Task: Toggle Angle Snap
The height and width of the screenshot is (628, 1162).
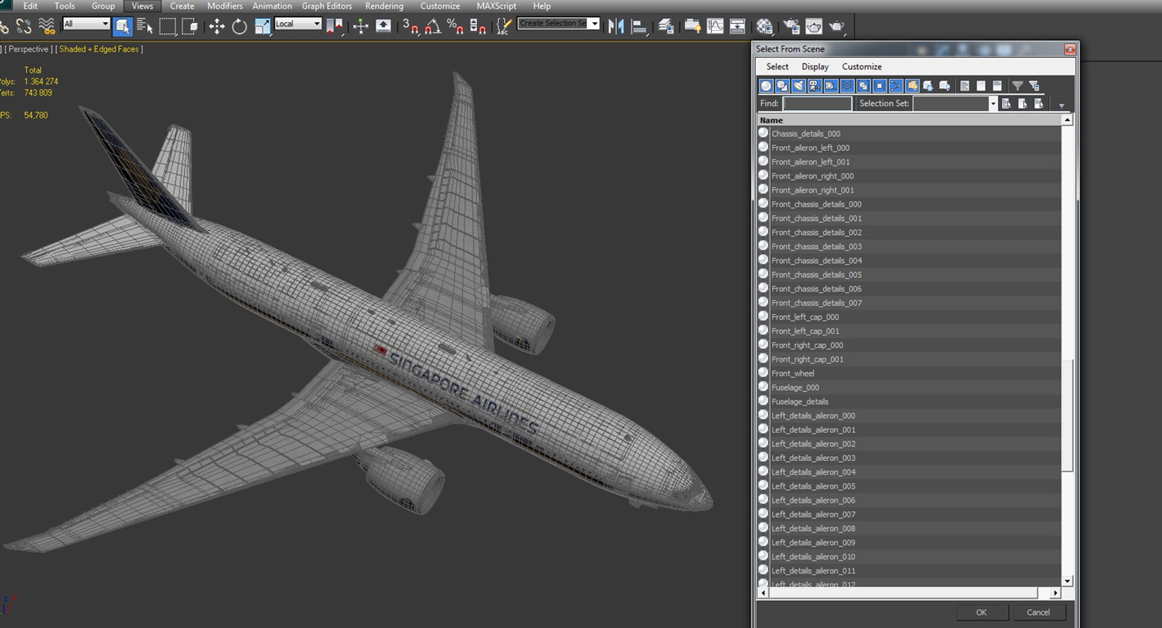Action: [433, 26]
